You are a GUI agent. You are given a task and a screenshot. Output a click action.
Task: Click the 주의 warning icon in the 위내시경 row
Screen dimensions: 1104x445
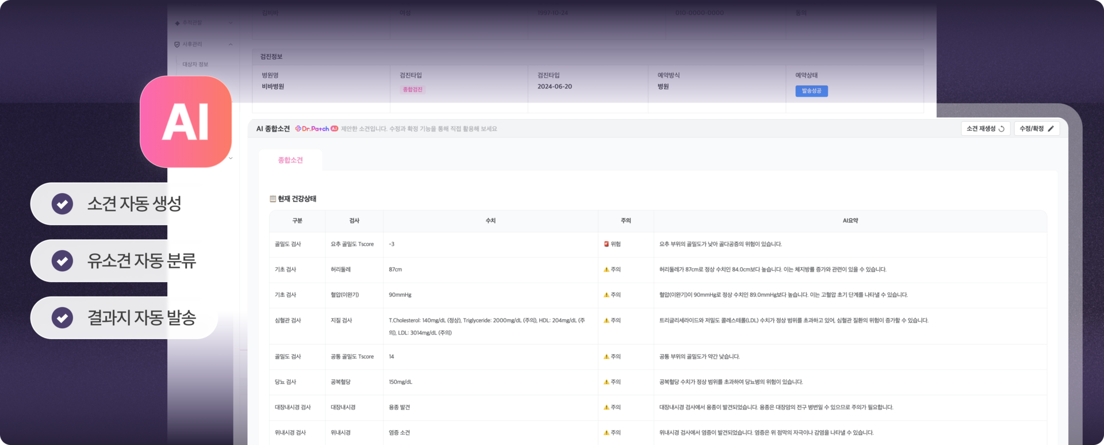[606, 432]
